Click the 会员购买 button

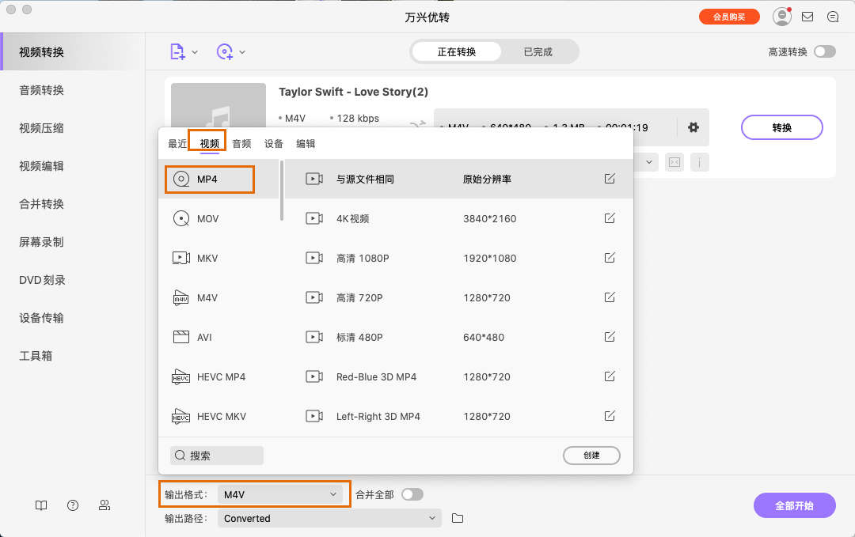click(728, 16)
